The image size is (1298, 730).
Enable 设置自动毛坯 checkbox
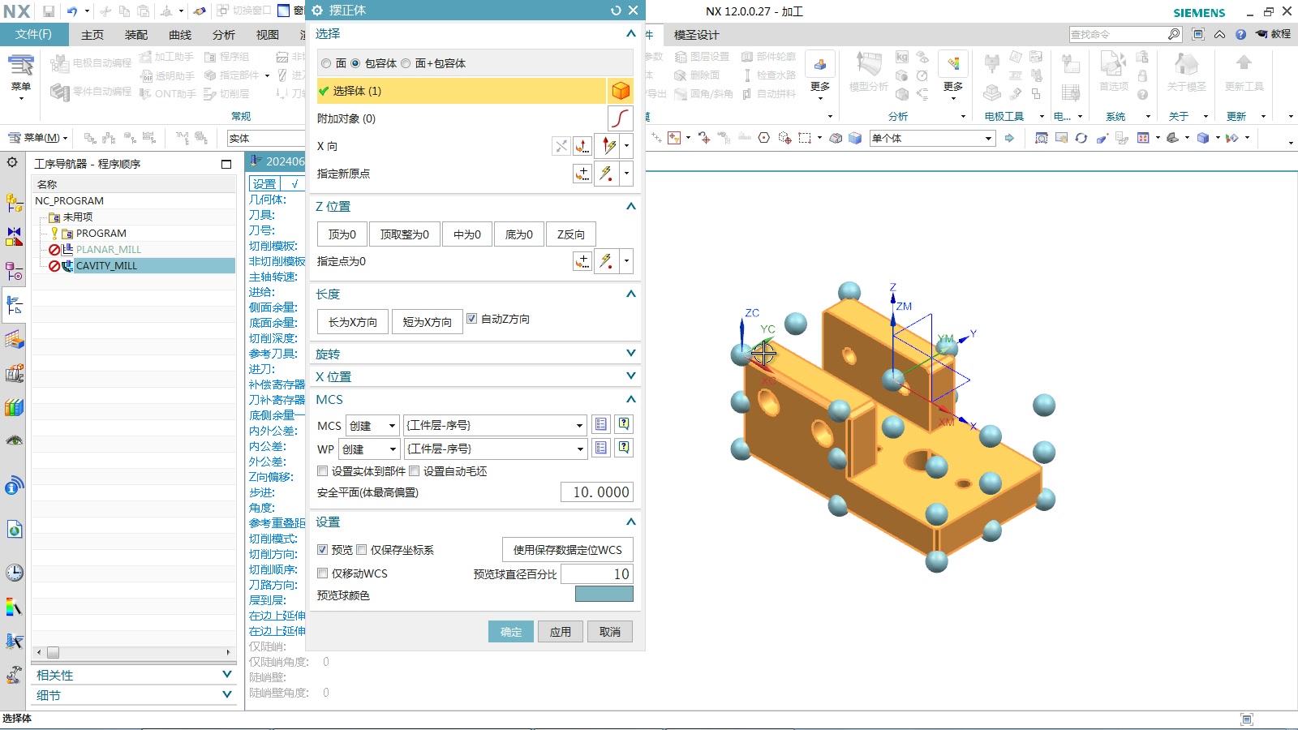tap(414, 471)
